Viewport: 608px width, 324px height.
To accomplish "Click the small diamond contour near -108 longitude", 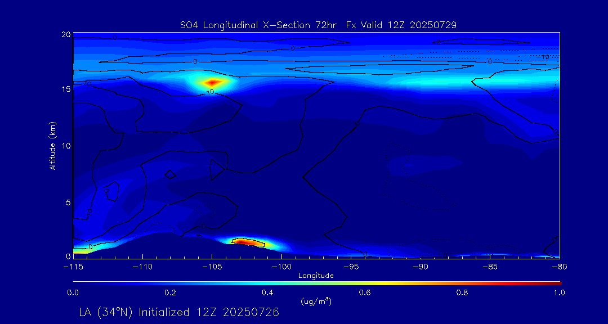I will [170, 174].
